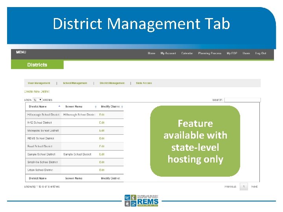Image resolution: width=283 pixels, height=212 pixels.
Task: Open the MENU in the top bar
Action: 21,52
